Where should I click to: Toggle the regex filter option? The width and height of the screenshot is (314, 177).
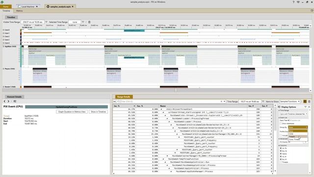[x=118, y=102]
